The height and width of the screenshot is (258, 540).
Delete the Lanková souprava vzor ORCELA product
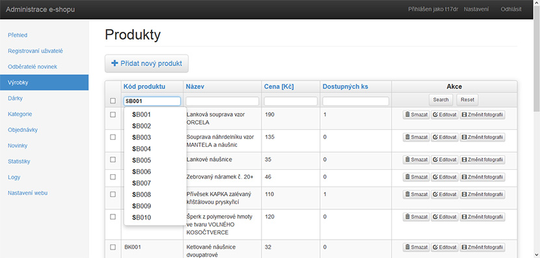(x=416, y=115)
